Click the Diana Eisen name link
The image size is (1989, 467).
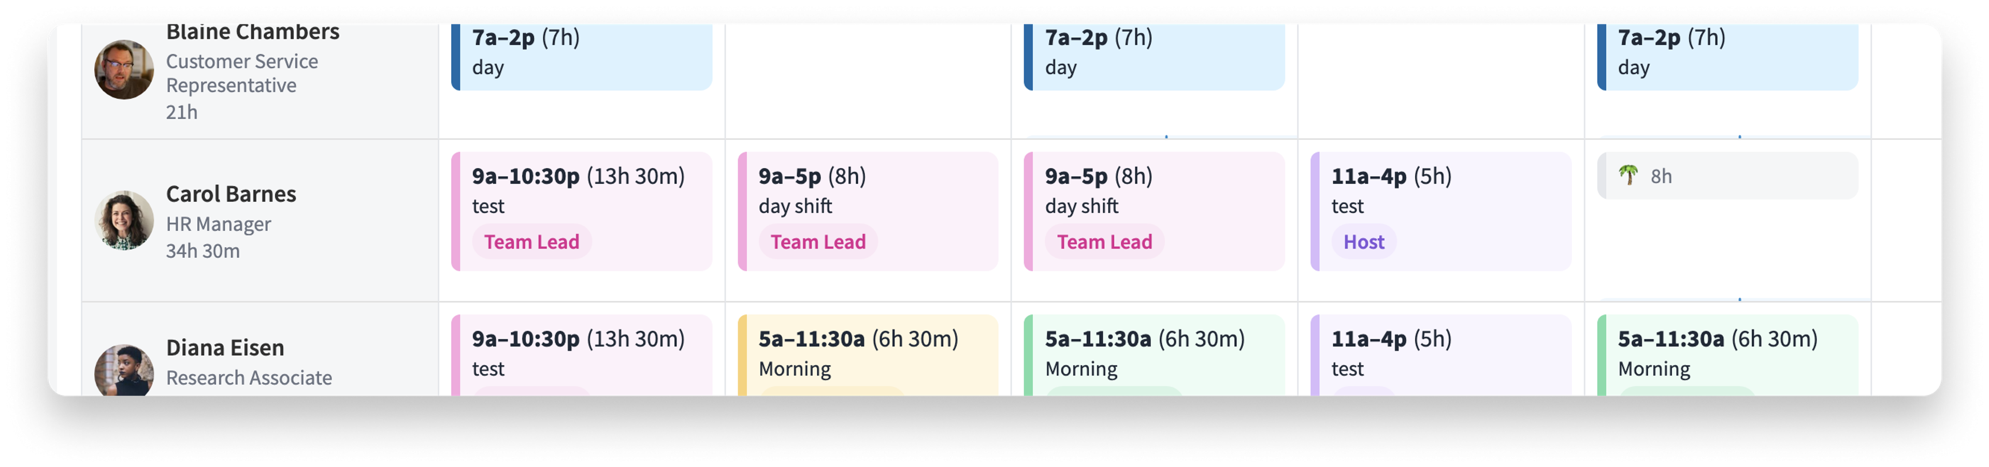coord(225,348)
